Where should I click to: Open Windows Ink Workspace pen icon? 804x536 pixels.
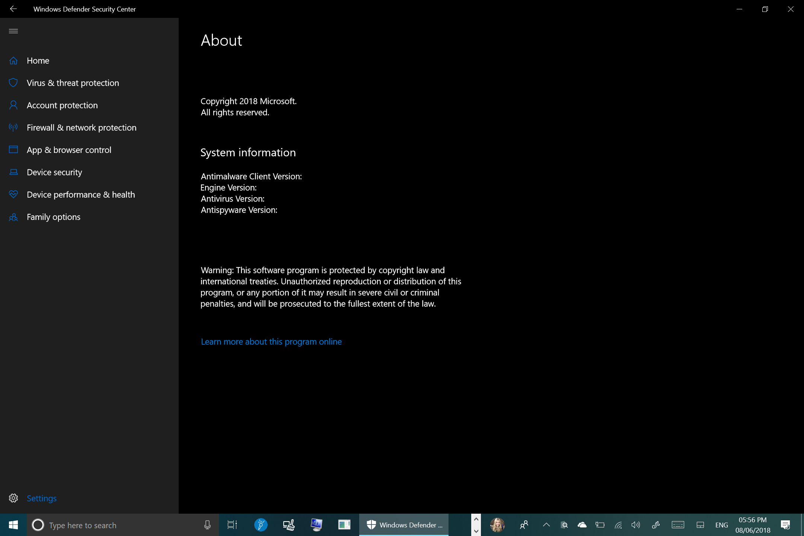(x=656, y=525)
